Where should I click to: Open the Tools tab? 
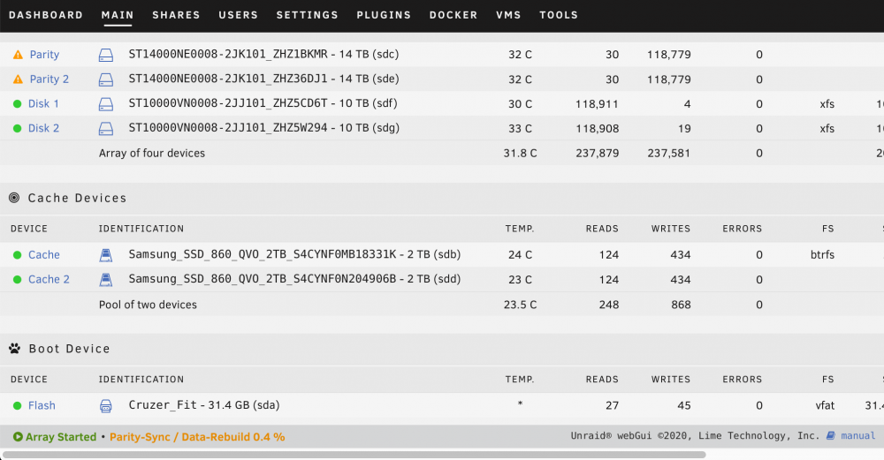559,15
